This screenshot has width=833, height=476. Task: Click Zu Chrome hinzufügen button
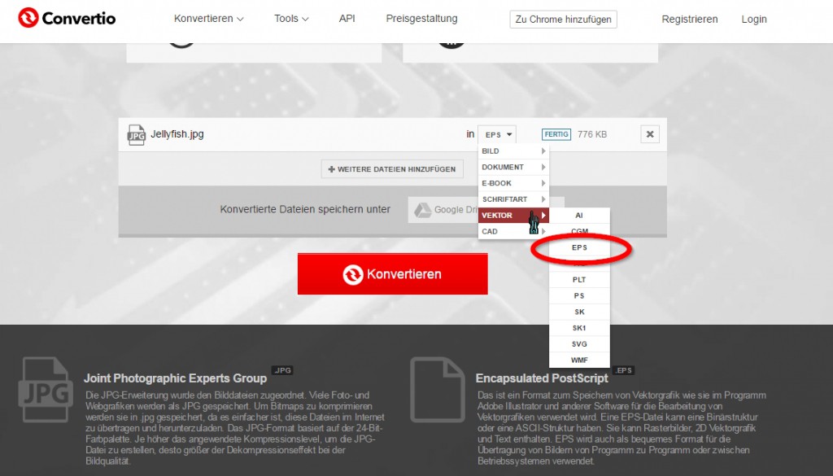tap(563, 20)
